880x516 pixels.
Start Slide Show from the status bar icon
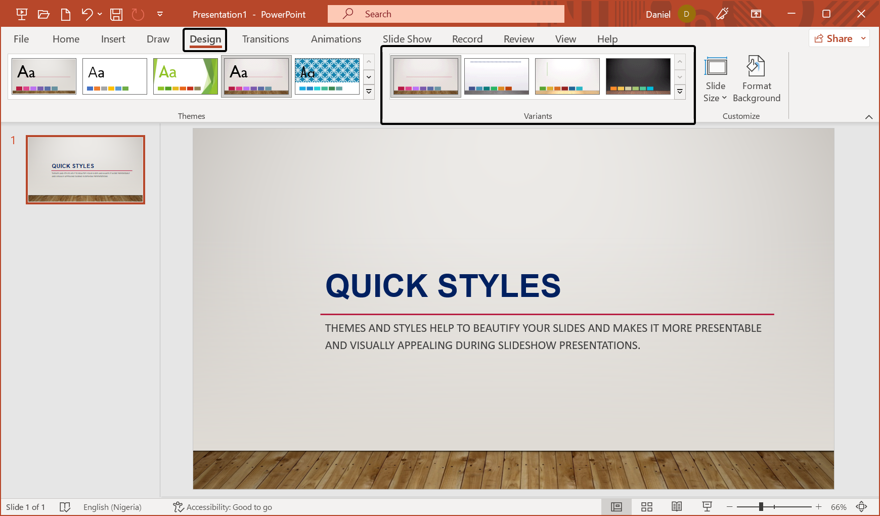click(707, 506)
